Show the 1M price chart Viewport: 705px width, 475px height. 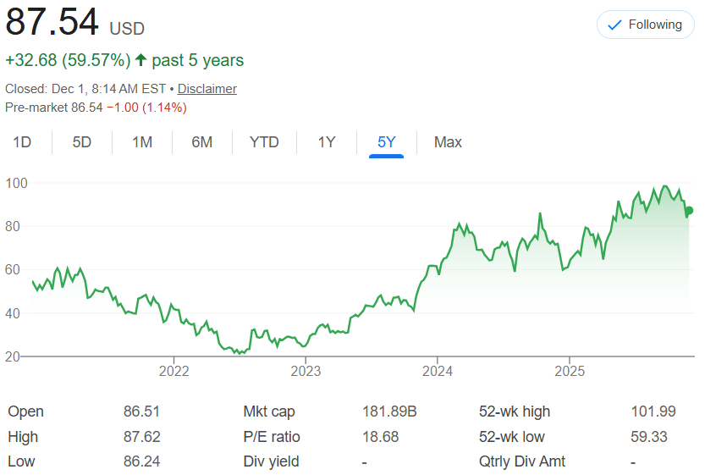click(142, 142)
